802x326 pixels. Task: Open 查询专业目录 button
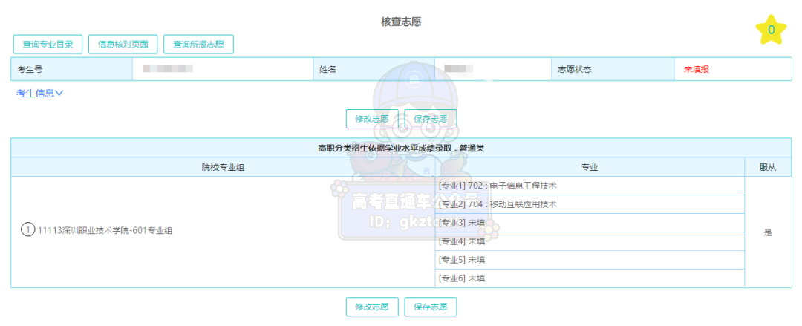48,44
